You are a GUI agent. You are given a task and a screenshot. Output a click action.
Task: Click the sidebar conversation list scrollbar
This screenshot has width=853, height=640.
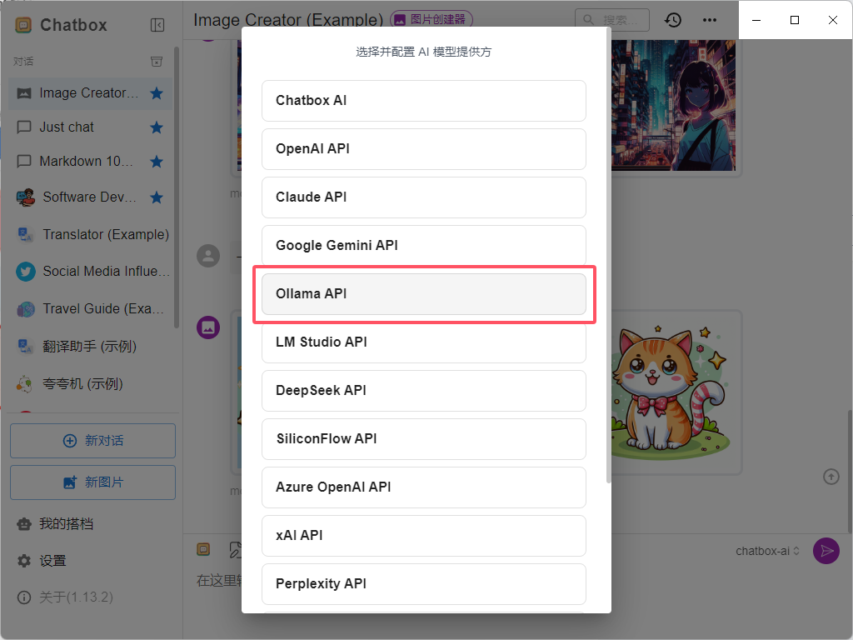(177, 187)
